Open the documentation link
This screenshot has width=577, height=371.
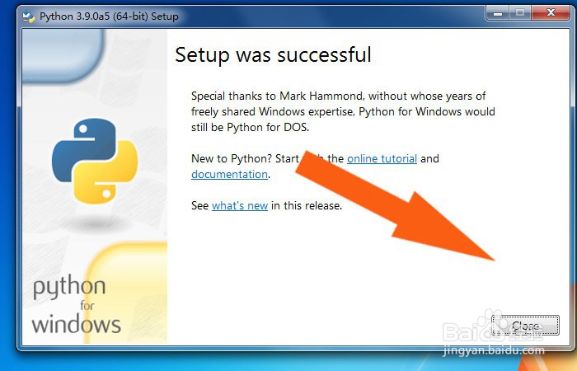click(x=229, y=174)
